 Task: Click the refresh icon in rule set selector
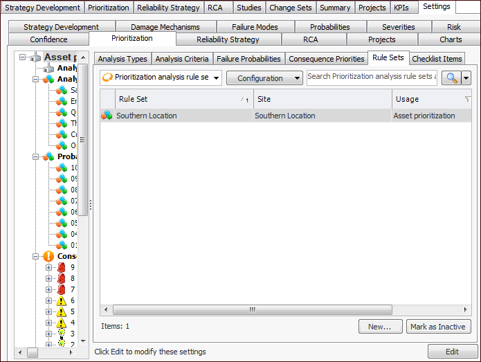tap(107, 78)
